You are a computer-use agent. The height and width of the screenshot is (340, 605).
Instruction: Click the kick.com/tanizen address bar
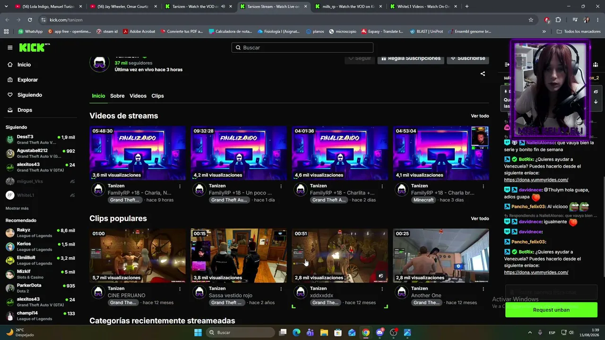click(x=284, y=20)
